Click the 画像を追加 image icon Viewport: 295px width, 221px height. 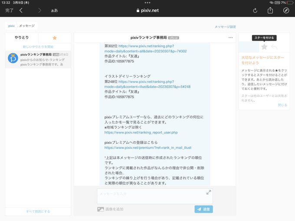click(101, 209)
